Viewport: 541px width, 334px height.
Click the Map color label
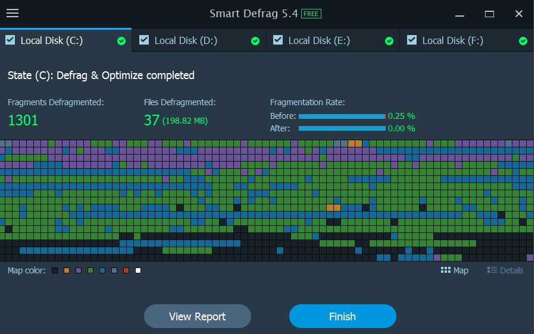(x=27, y=270)
